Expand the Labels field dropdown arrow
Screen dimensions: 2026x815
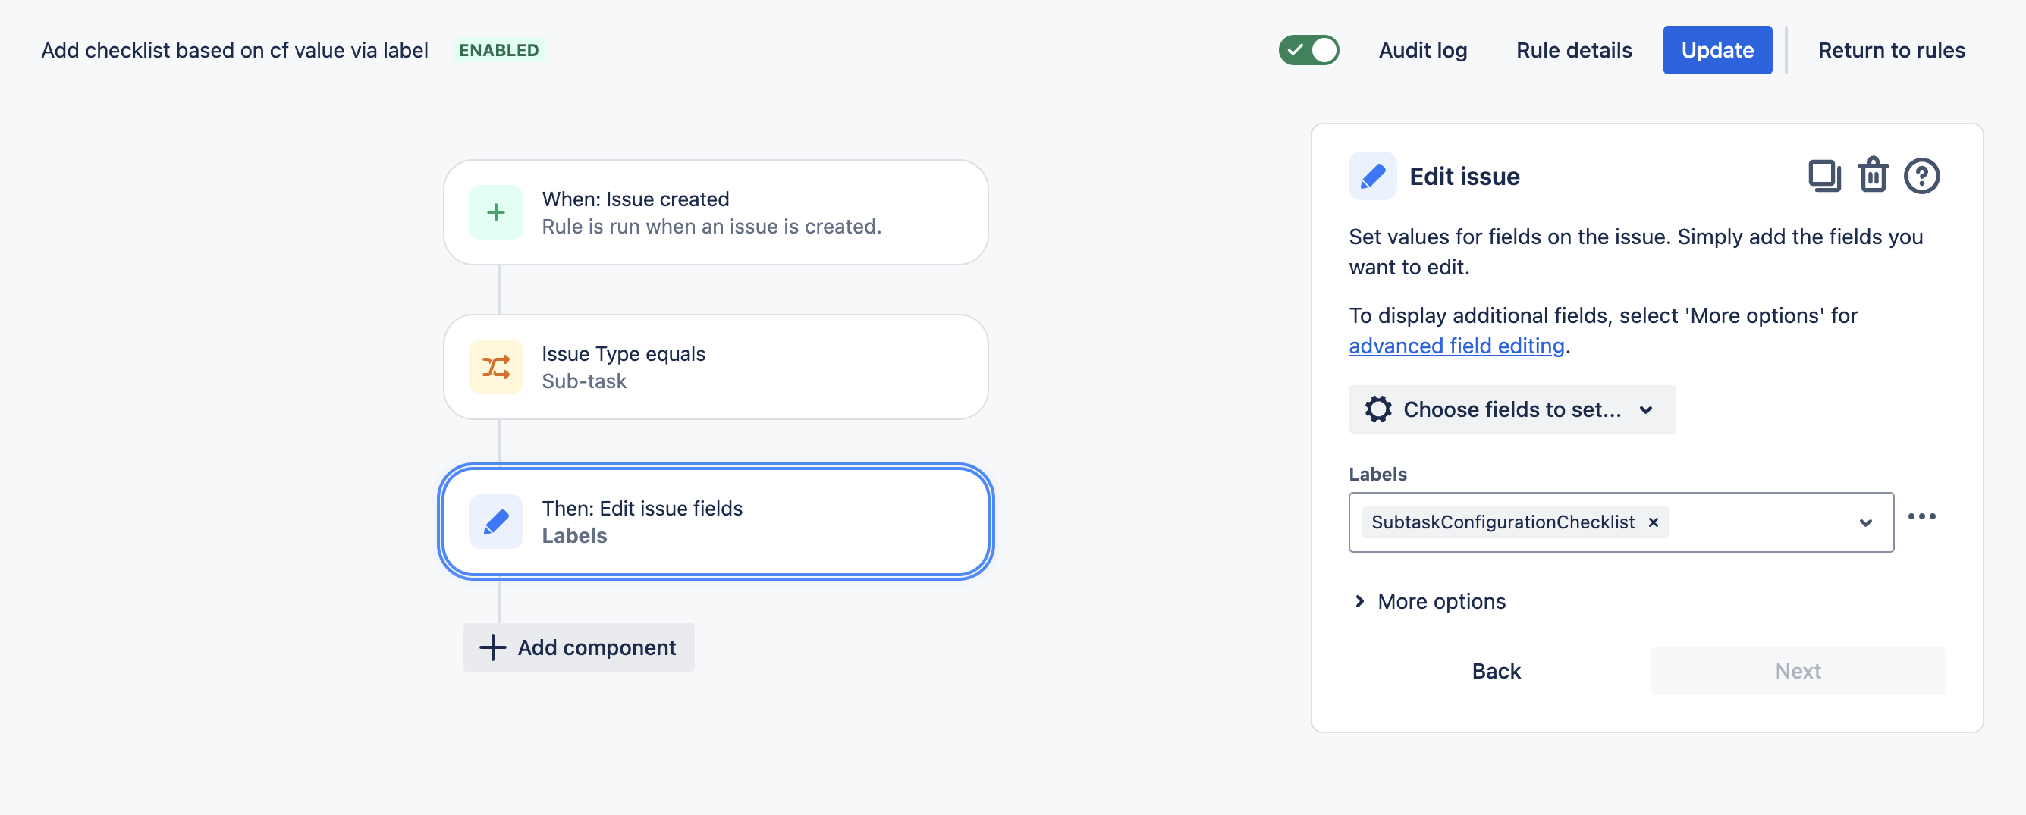pos(1864,523)
